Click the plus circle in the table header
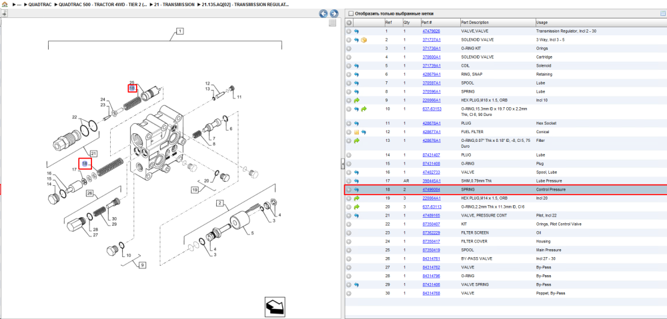 (x=349, y=23)
